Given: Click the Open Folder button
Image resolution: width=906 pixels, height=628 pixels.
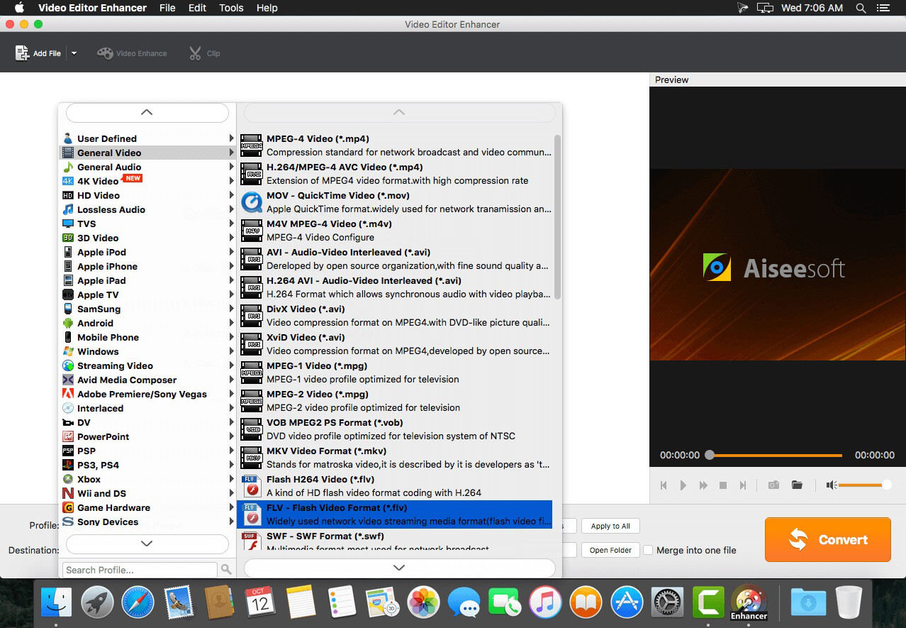Looking at the screenshot, I should point(610,550).
